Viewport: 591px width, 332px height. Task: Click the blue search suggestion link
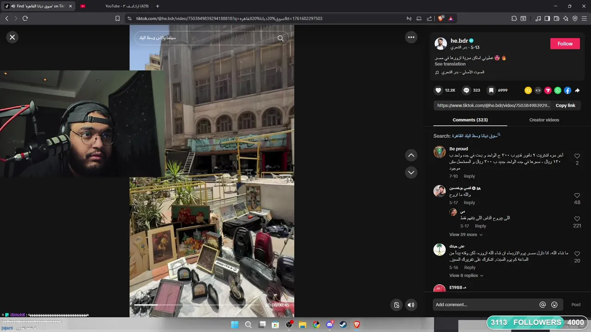tap(476, 136)
